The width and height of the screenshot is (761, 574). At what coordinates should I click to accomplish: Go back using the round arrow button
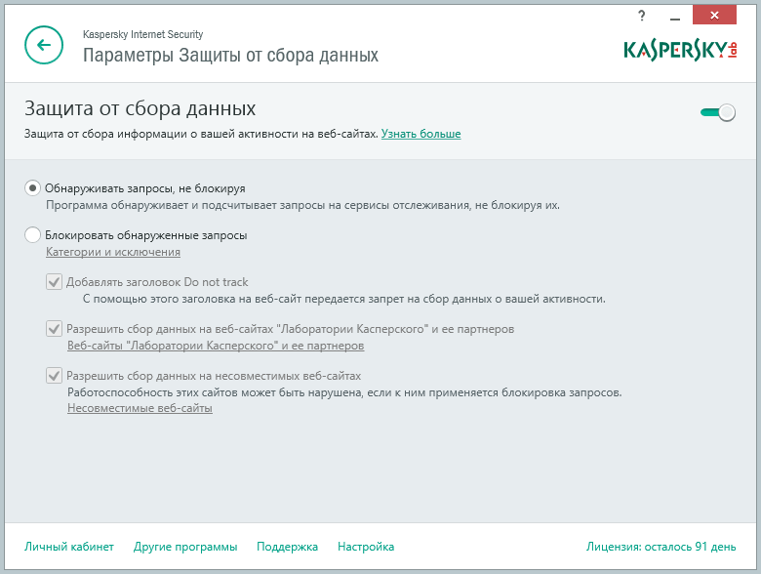pyautogui.click(x=44, y=45)
